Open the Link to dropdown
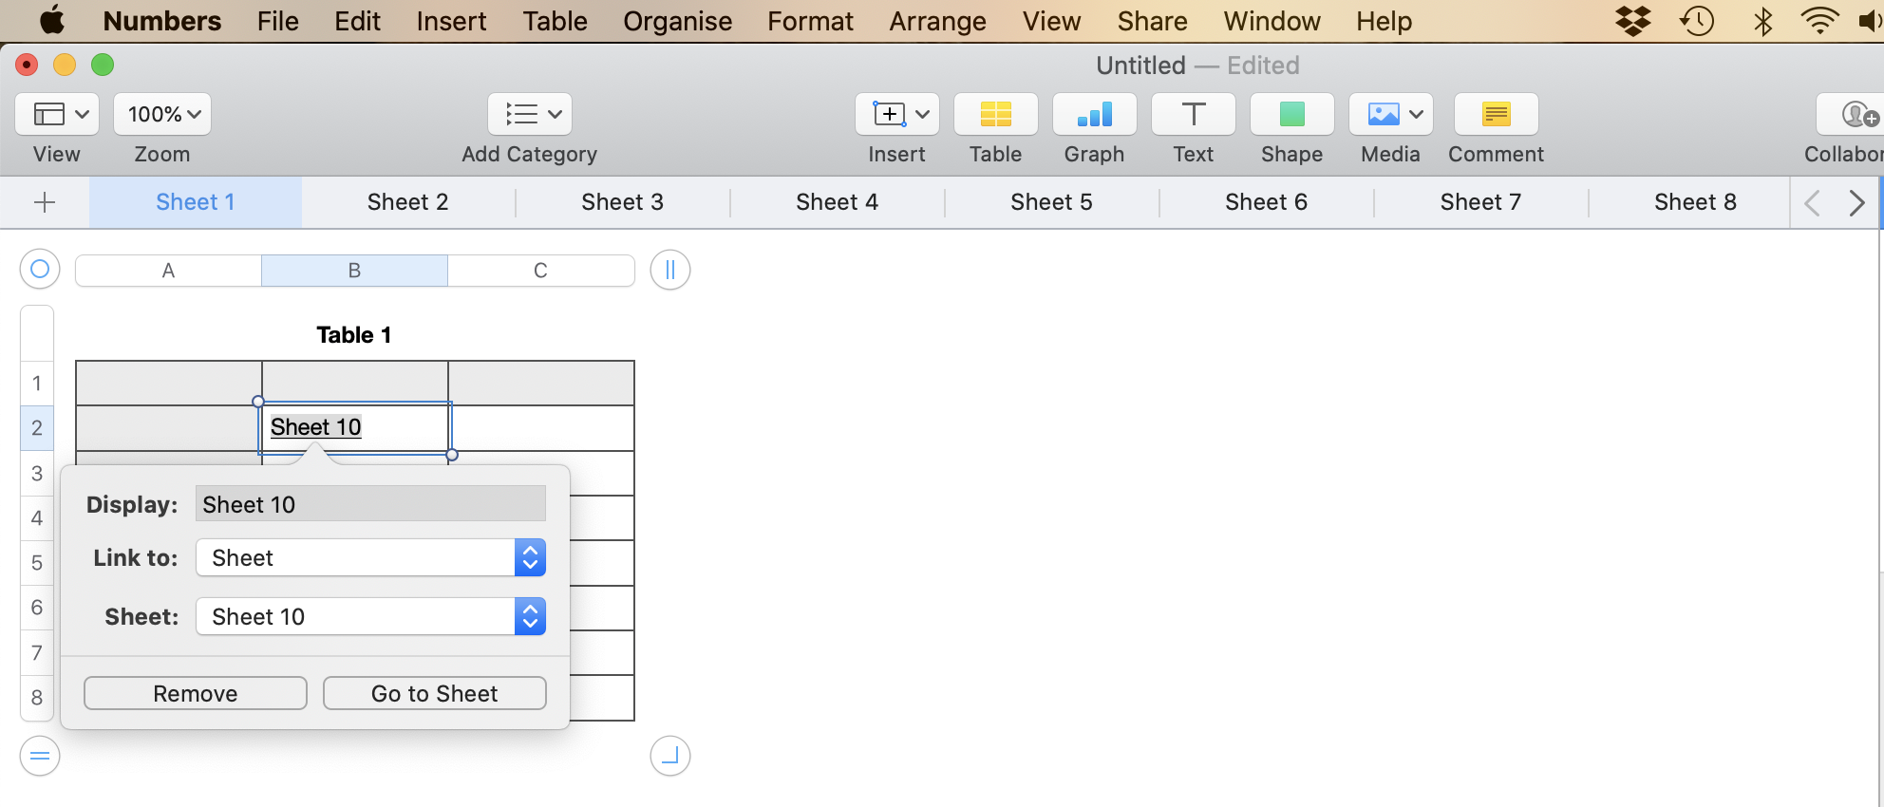Viewport: 1884px width, 807px height. coord(370,558)
